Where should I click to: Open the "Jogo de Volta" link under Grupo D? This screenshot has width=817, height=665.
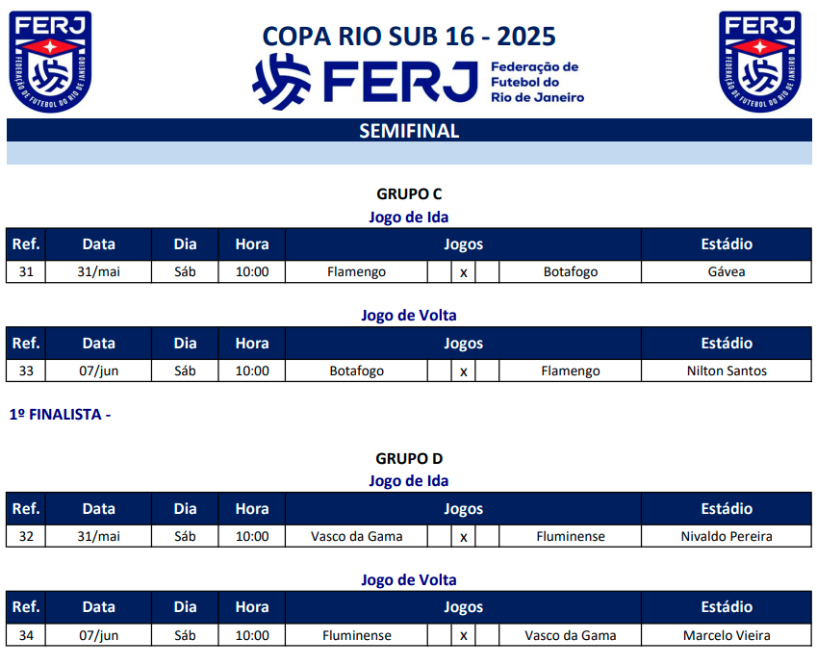coord(409,579)
